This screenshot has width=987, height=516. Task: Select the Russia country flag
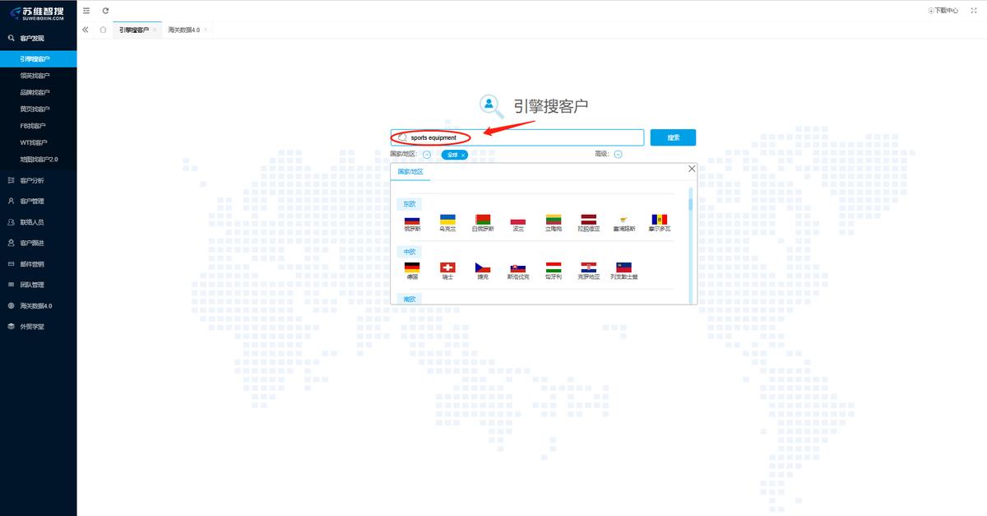pyautogui.click(x=412, y=219)
